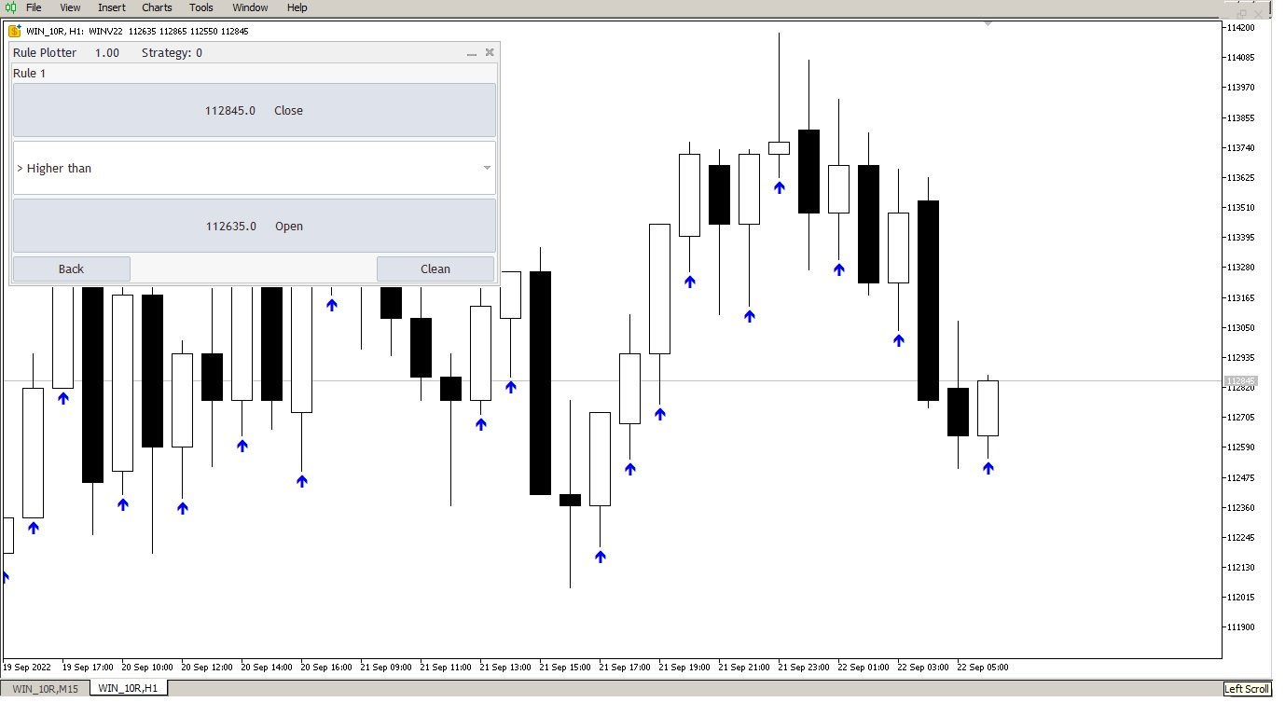Minimize the Rule Plotter panel
Image resolution: width=1285 pixels, height=716 pixels.
tap(471, 53)
